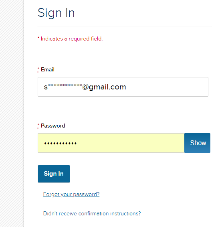This screenshot has height=227, width=224.
Task: Click the striped left page margin
Action: point(12,113)
